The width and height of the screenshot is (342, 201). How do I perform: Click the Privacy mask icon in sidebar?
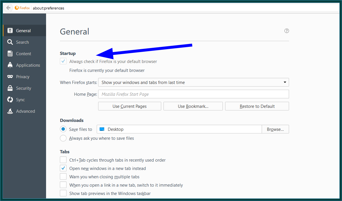click(x=10, y=77)
